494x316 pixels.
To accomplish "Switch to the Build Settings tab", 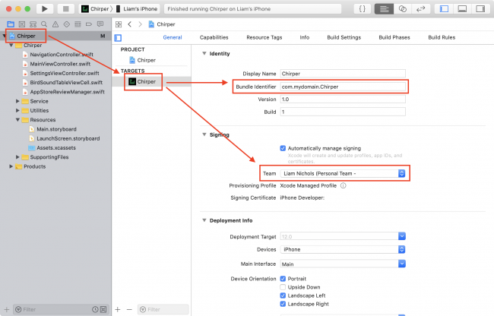I will pos(344,37).
